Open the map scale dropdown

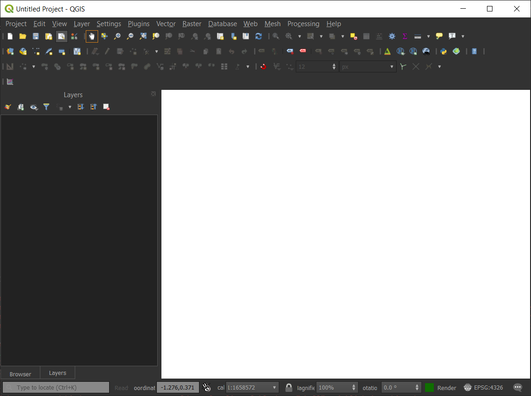click(x=274, y=387)
